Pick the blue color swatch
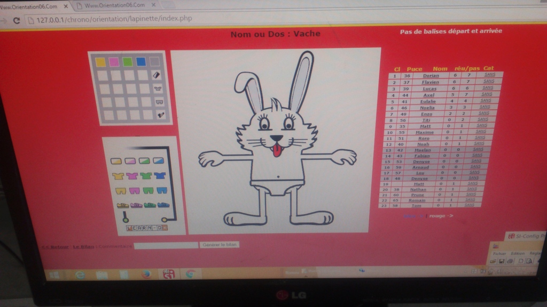Viewport: 547px width, 307px height. tap(140, 62)
